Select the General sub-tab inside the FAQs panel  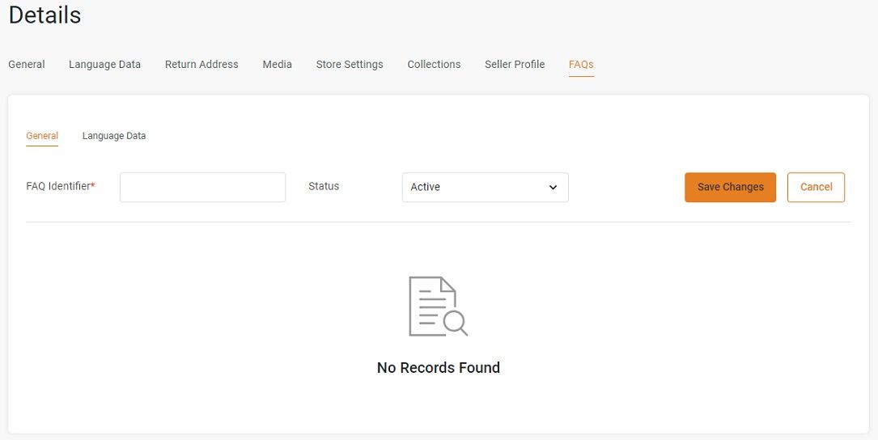click(x=42, y=135)
